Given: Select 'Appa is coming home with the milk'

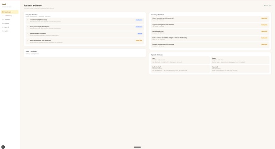Looking at the screenshot, I should 210,26.
